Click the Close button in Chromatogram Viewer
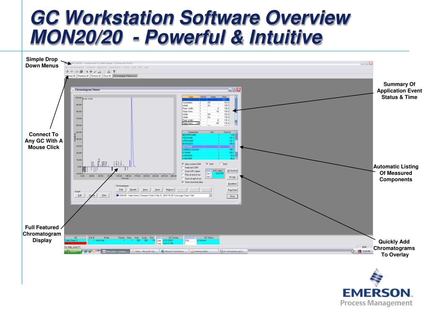429x322 pixels. [x=232, y=196]
